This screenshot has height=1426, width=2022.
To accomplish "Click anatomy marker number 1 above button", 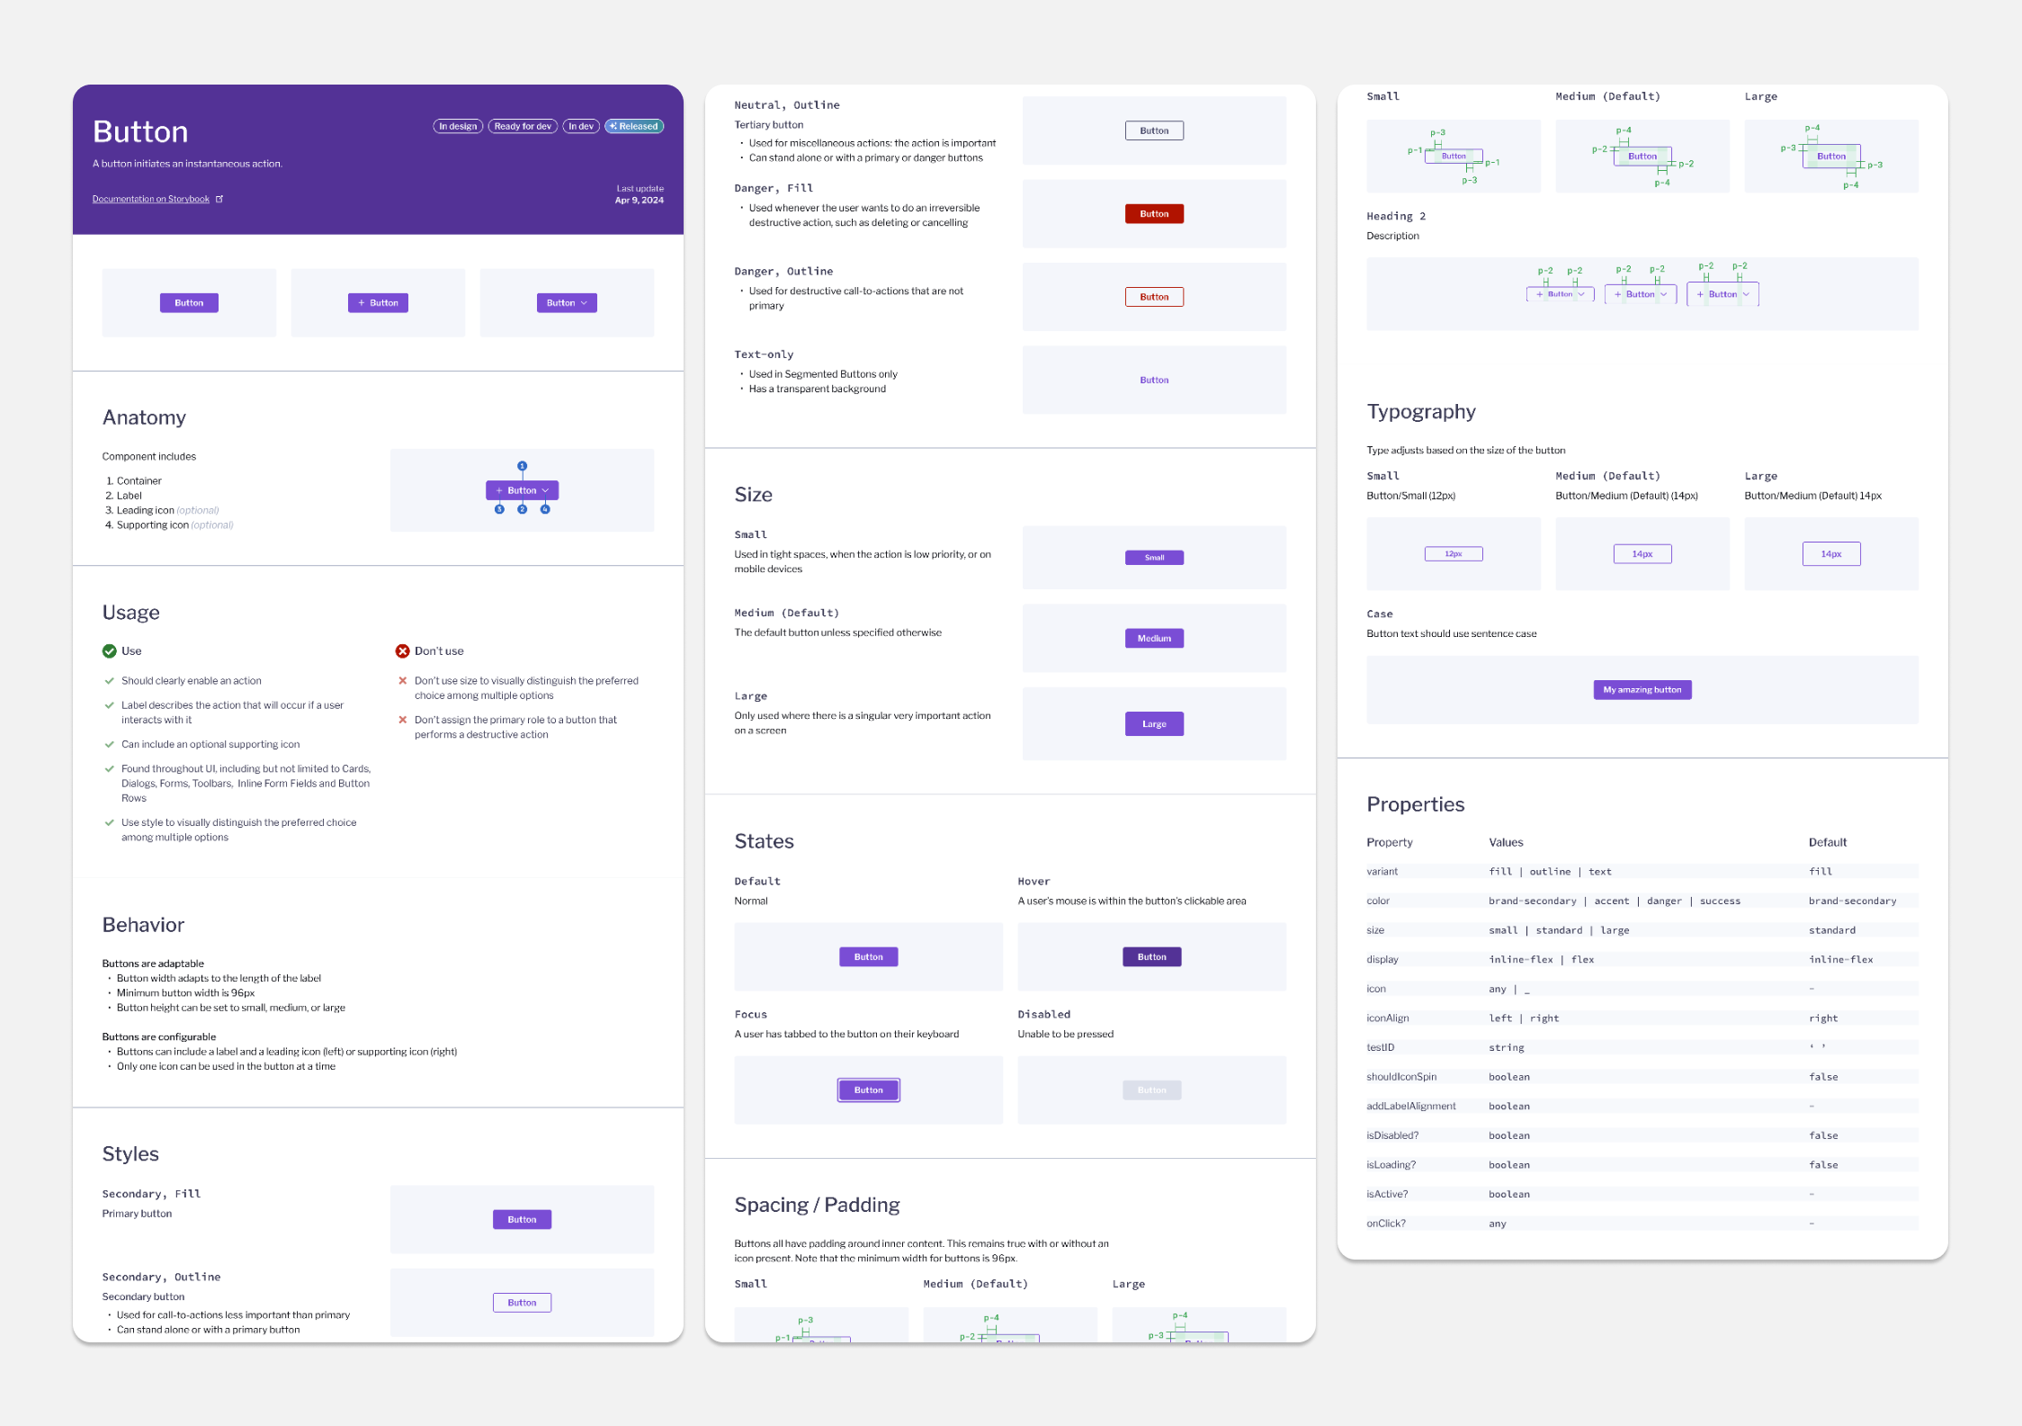I will (522, 466).
